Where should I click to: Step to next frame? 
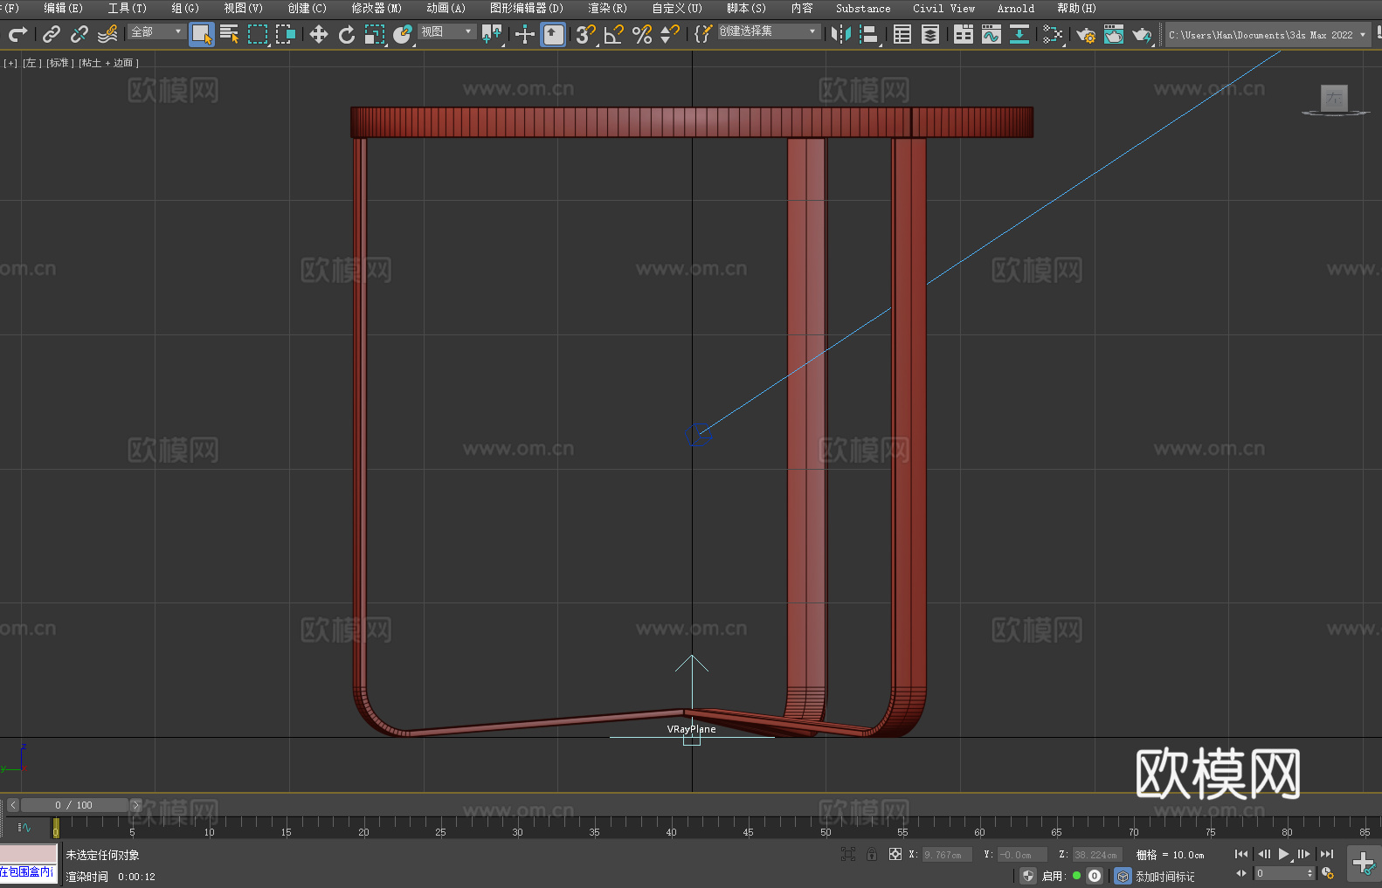pyautogui.click(x=1303, y=854)
